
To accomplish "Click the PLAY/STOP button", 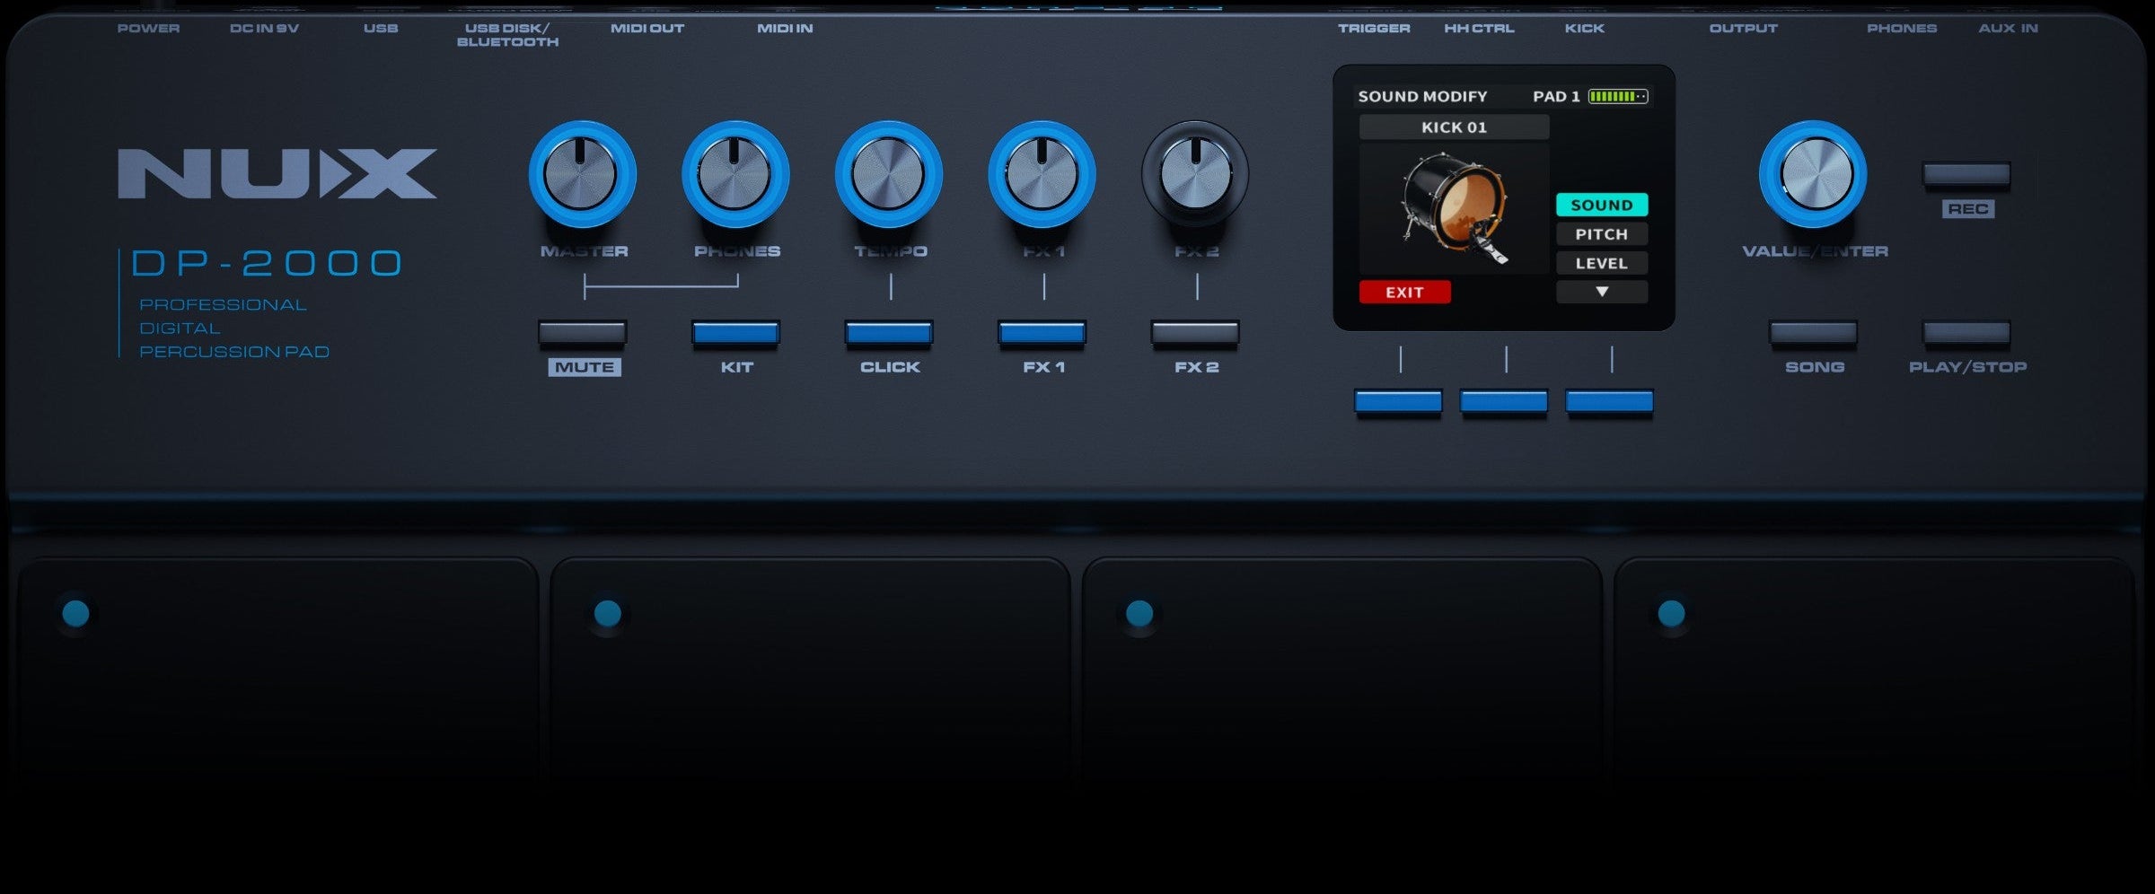I will (x=1966, y=333).
